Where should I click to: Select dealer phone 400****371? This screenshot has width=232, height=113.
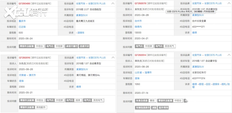coord(199,27)
